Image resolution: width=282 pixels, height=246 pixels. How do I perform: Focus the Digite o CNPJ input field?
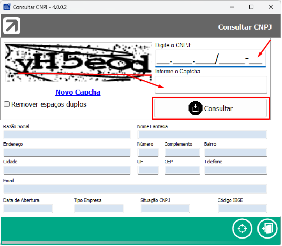(210, 58)
